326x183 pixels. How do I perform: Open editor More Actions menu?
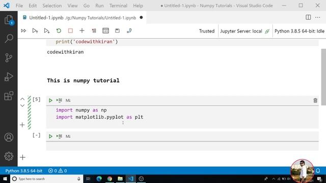tap(318, 17)
